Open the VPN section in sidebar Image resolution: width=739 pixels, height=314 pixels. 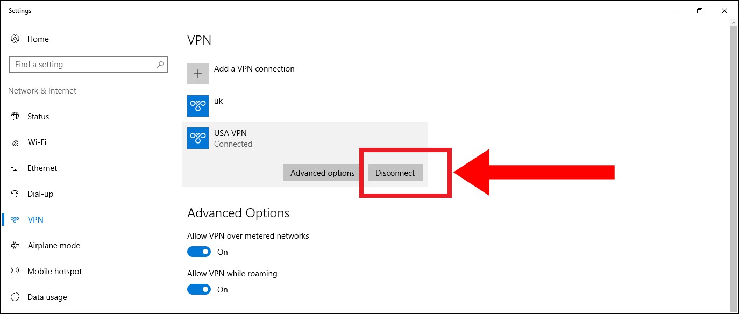35,220
